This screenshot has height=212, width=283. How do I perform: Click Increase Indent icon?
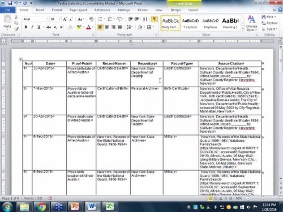(137, 19)
